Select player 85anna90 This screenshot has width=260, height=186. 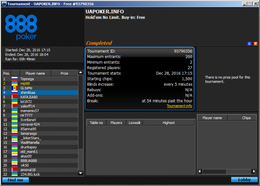click(x=40, y=129)
